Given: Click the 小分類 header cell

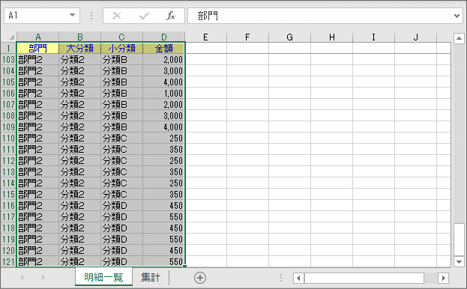Looking at the screenshot, I should pos(122,48).
